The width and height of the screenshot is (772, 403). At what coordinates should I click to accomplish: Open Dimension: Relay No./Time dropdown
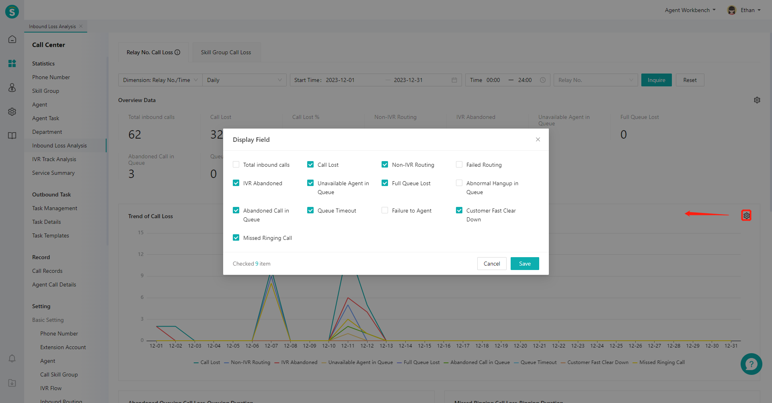tap(160, 80)
